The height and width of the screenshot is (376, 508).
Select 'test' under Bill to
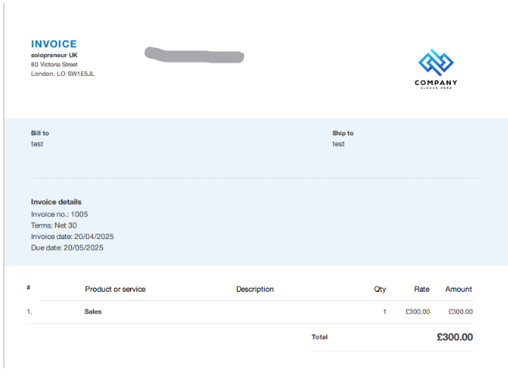(37, 144)
